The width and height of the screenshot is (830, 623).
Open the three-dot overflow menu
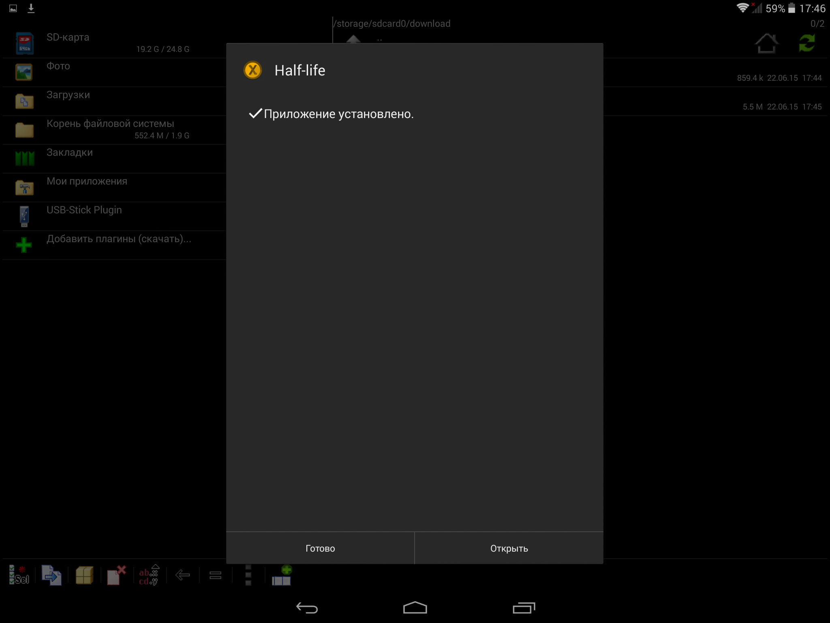click(x=248, y=575)
